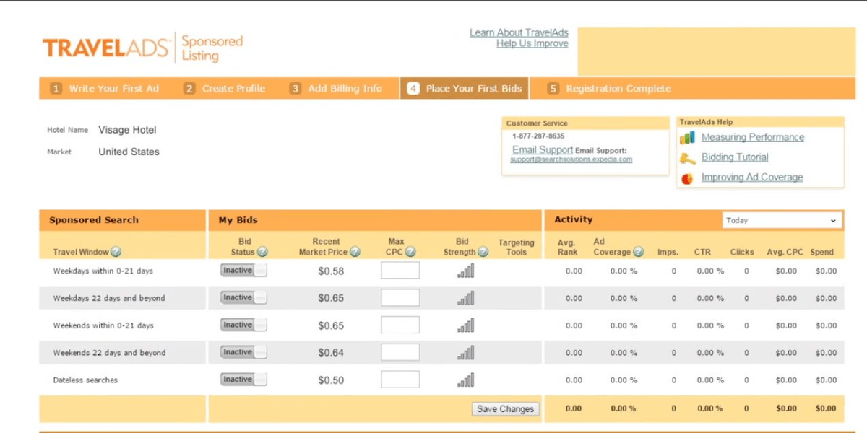Viewport: 867px width, 433px height.
Task: Click the Email Support link
Action: coord(543,149)
